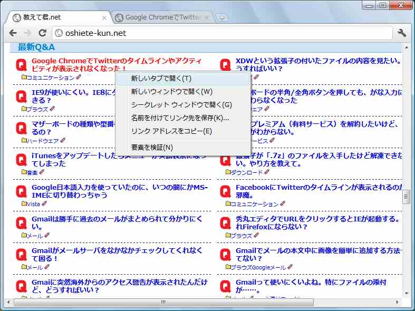Click folder icon next to 音楽 category
Image resolution: width=415 pixels, height=311 pixels.
pyautogui.click(x=24, y=172)
